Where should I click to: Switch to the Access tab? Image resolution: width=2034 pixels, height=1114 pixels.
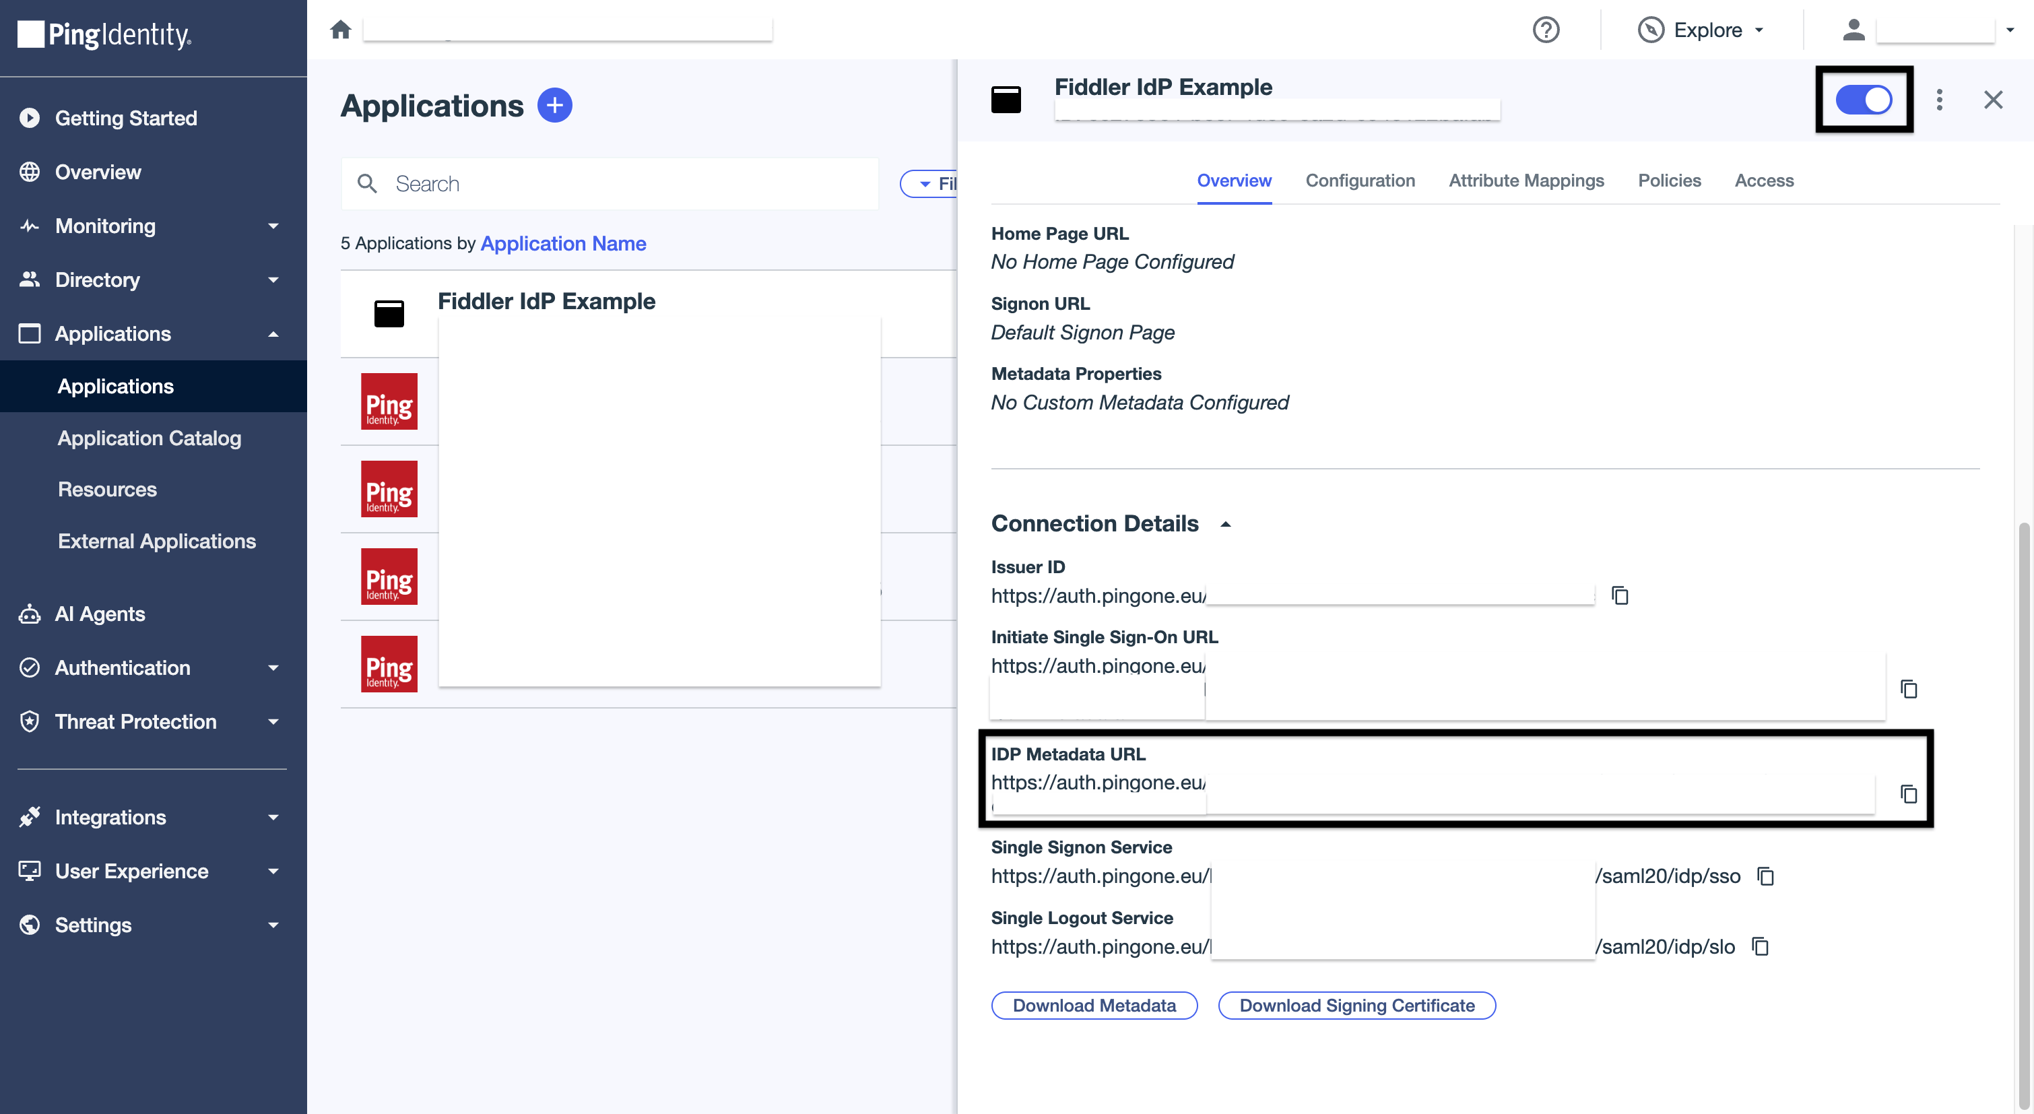[x=1764, y=181]
